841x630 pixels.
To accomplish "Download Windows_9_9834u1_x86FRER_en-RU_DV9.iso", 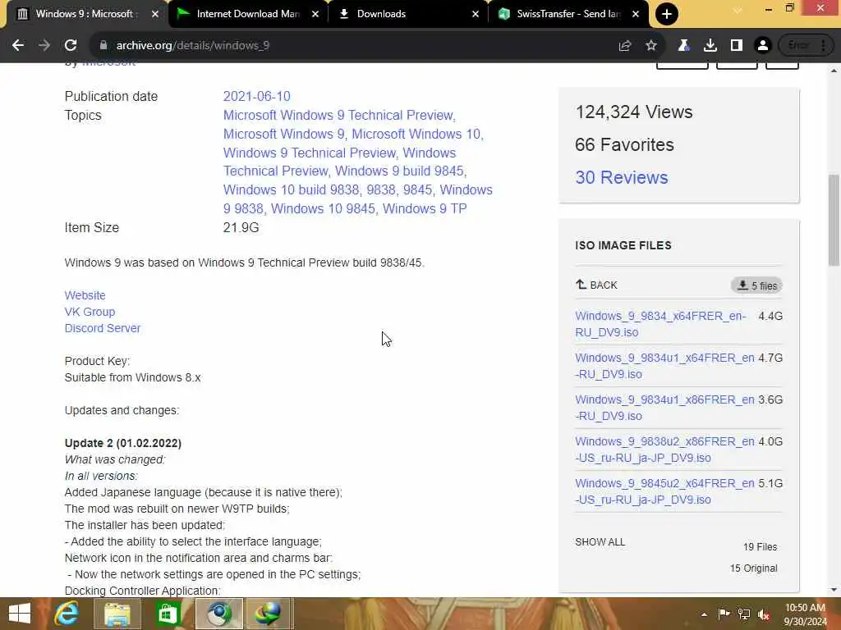I will [664, 408].
